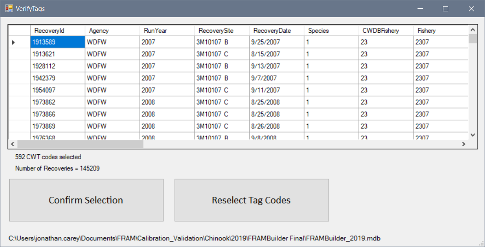Click the FRAMBuilder_2019.mdb file path text

[x=195, y=239]
